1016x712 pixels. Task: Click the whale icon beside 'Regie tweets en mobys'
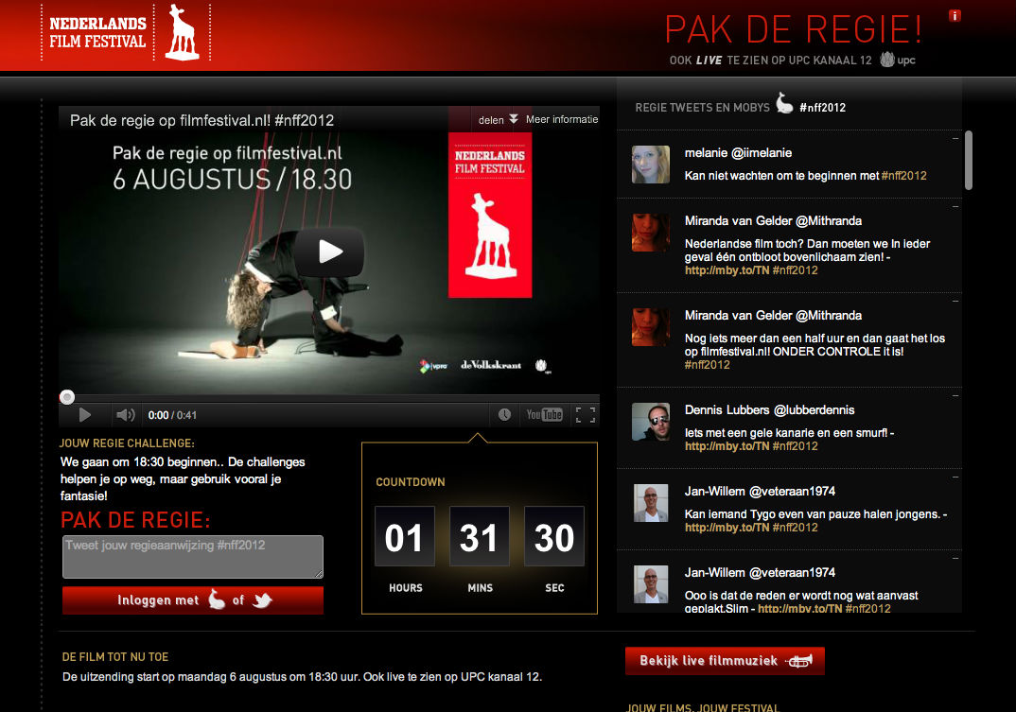click(x=784, y=104)
